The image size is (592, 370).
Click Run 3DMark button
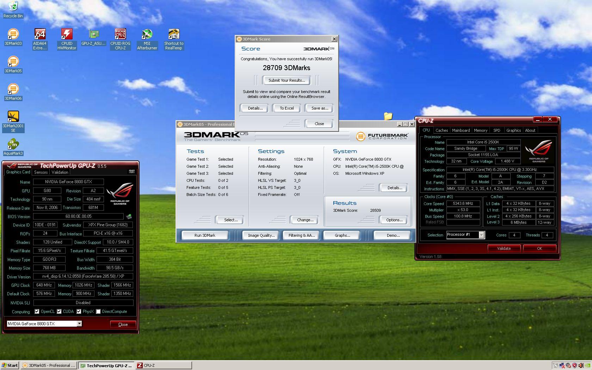(205, 235)
